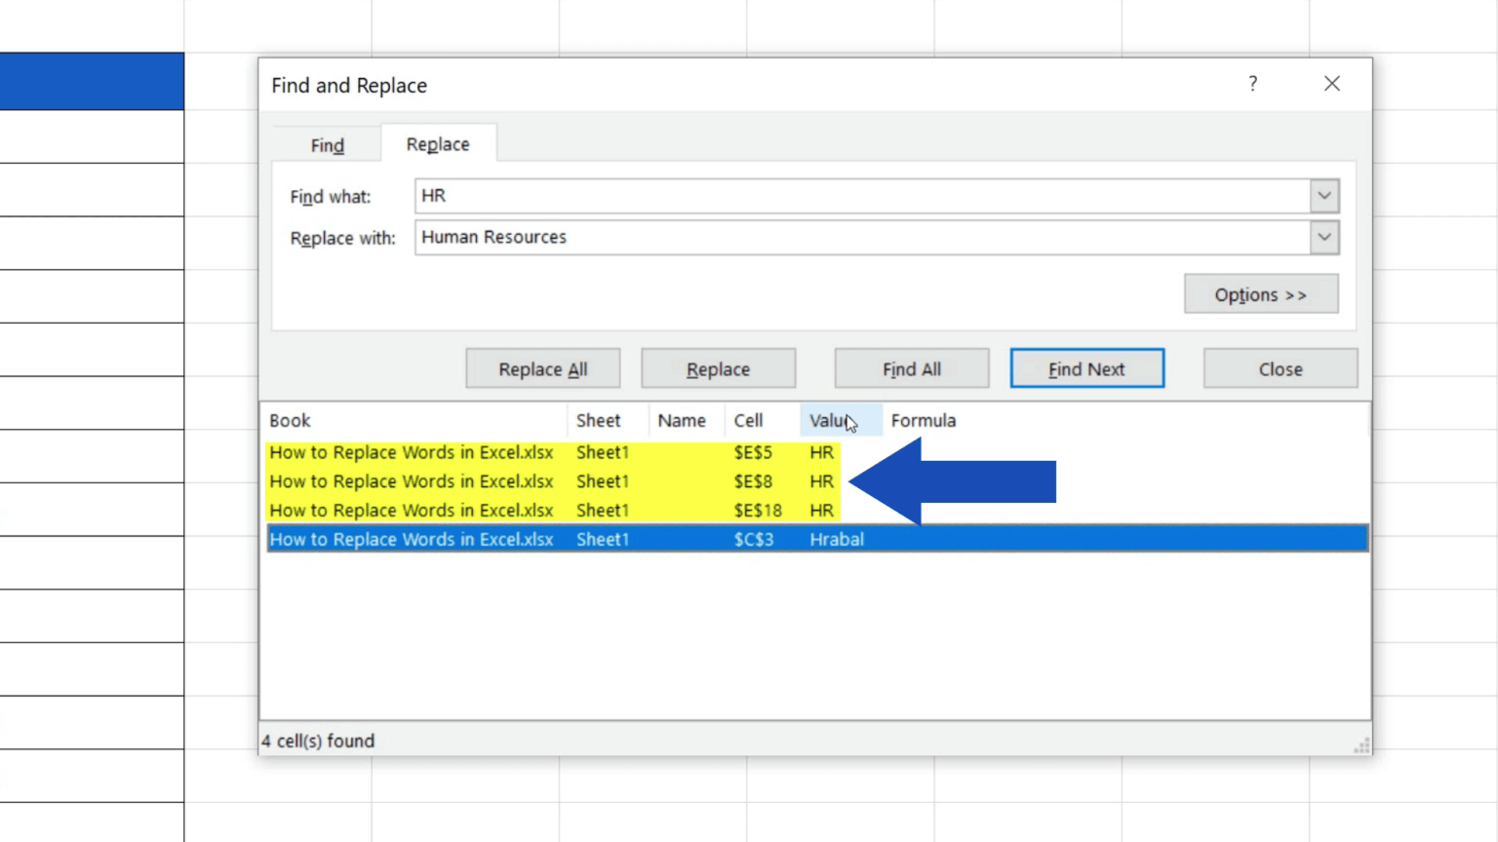Expand advanced search Options
1498x842 pixels.
(x=1260, y=294)
